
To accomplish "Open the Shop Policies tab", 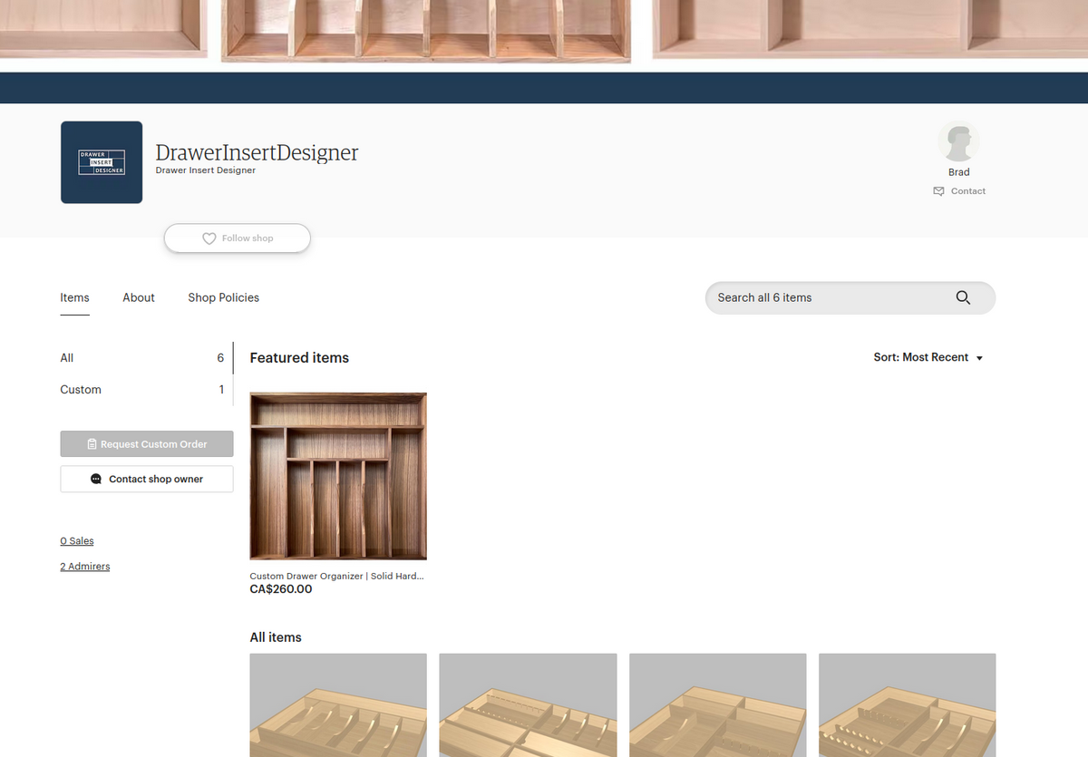I will (223, 297).
